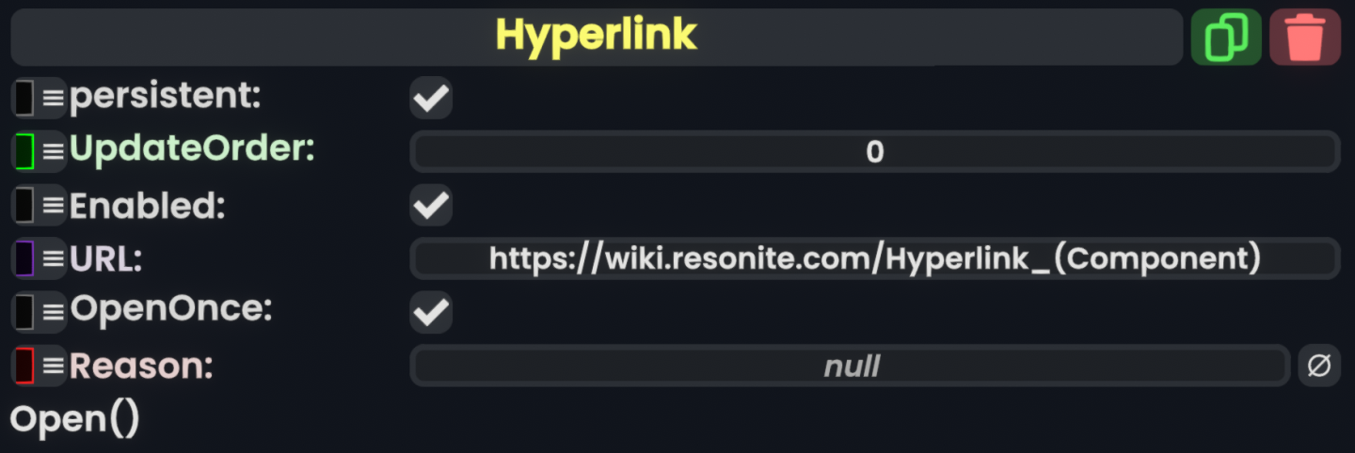
Task: Click the Reason field showing null
Action: coord(850,366)
